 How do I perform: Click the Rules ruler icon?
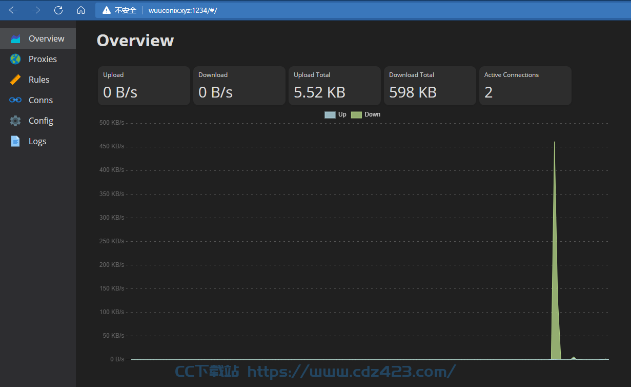point(15,80)
